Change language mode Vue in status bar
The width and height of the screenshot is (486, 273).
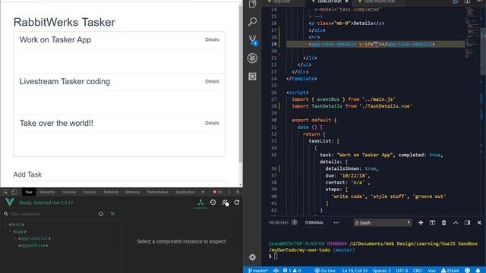tap(432, 270)
